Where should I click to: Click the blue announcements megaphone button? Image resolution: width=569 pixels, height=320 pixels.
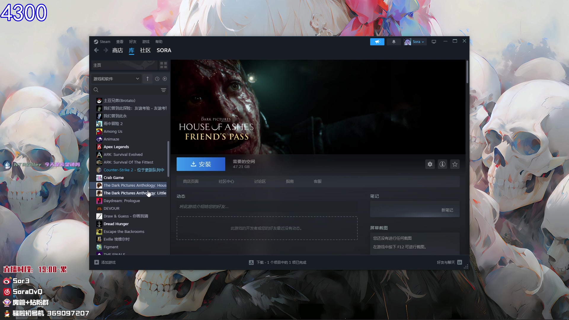coord(377,42)
